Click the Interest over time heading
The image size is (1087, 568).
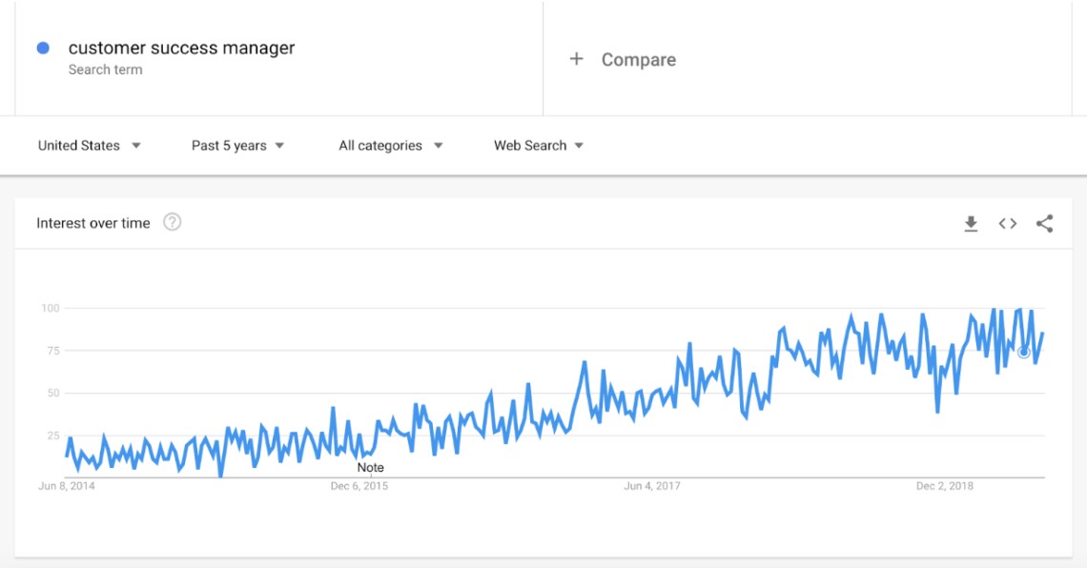coord(93,223)
